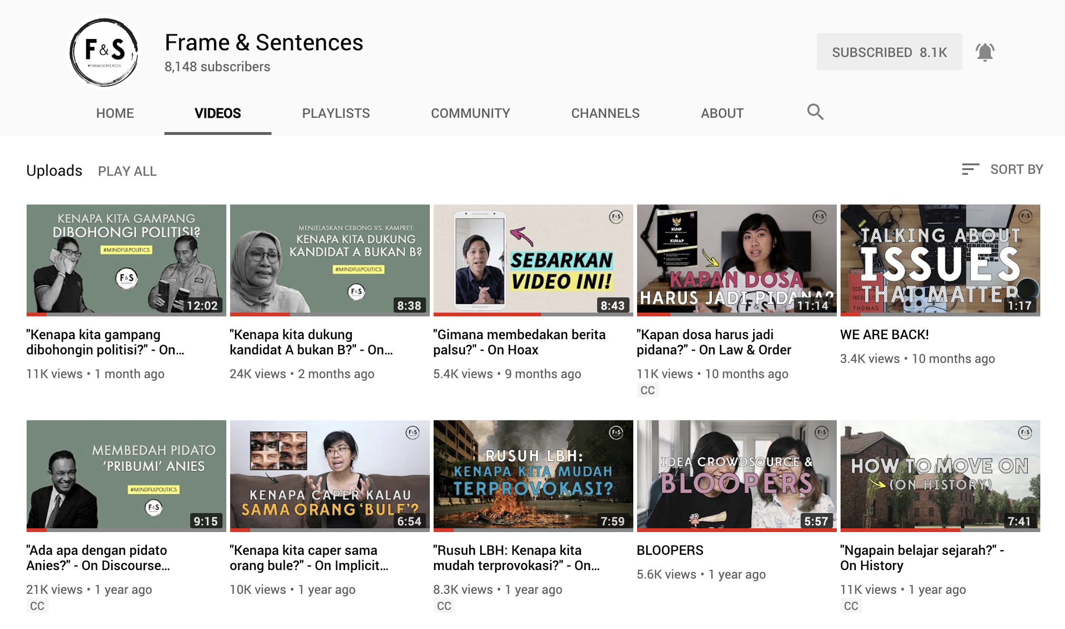Click the CC badge under Rusuh LBH video
This screenshot has width=1065, height=629.
444,606
